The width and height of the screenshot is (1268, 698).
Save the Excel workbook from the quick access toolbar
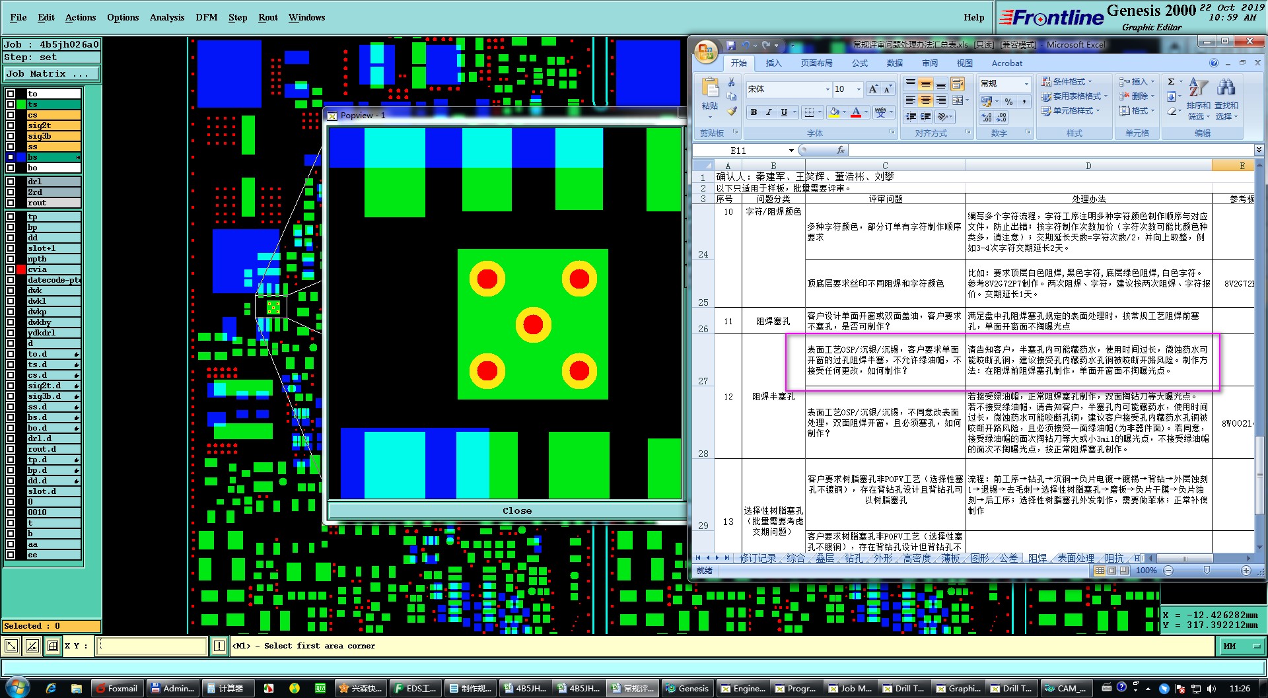point(731,45)
